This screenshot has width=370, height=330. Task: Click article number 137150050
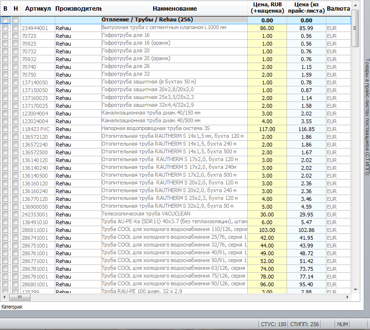click(35, 90)
